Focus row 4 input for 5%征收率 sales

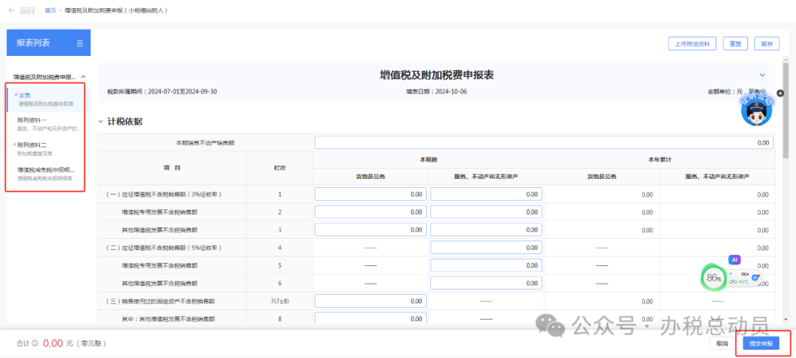pos(486,248)
